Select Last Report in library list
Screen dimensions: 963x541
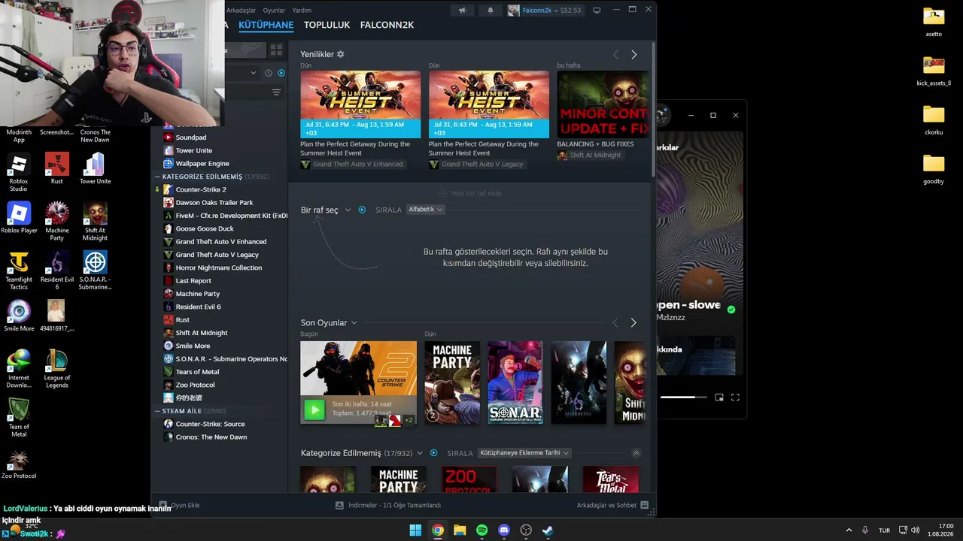coord(193,281)
